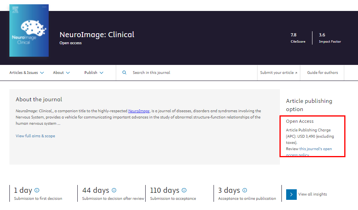
Task: Open View full aims & scope
Action: [35, 136]
